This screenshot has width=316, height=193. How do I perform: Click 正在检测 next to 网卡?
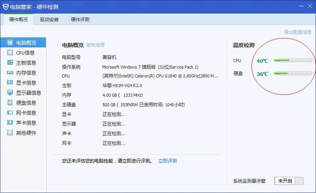click(x=114, y=143)
